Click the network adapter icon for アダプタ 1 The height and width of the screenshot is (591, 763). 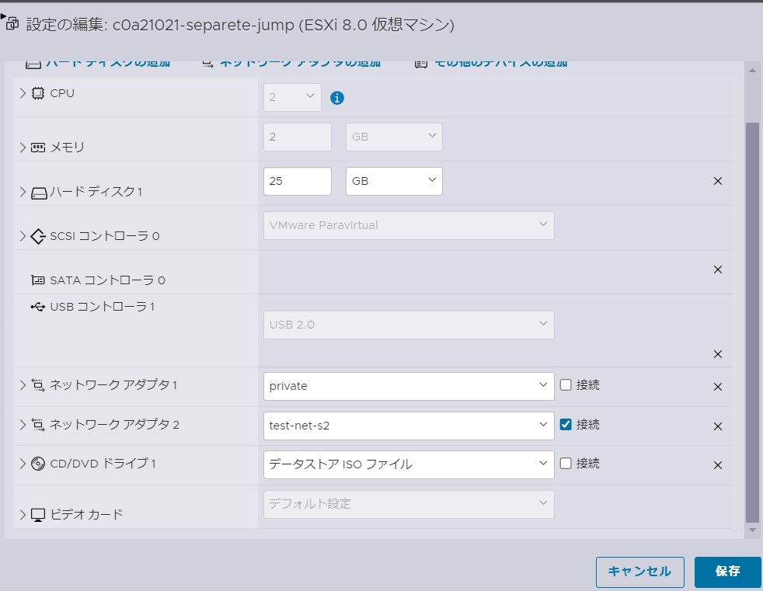click(37, 384)
